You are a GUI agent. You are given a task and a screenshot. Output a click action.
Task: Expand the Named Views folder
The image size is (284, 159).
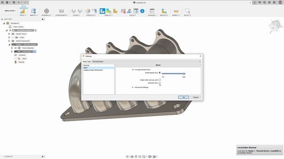[9, 34]
